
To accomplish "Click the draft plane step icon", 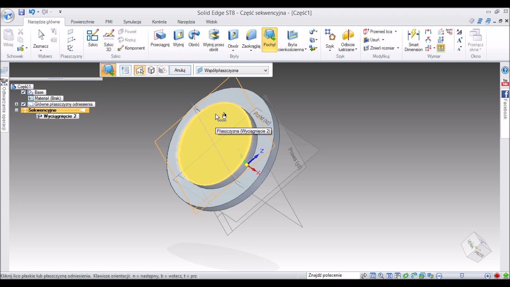I will click(139, 70).
